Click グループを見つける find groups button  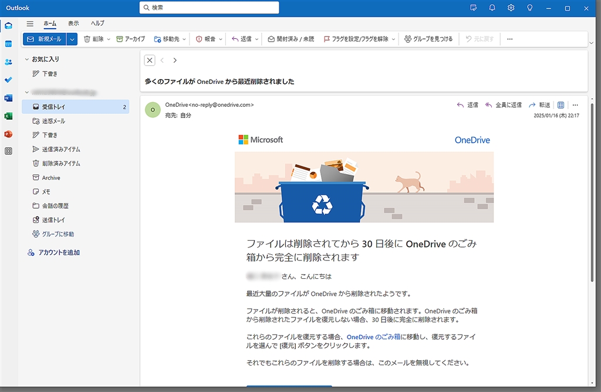pyautogui.click(x=428, y=39)
